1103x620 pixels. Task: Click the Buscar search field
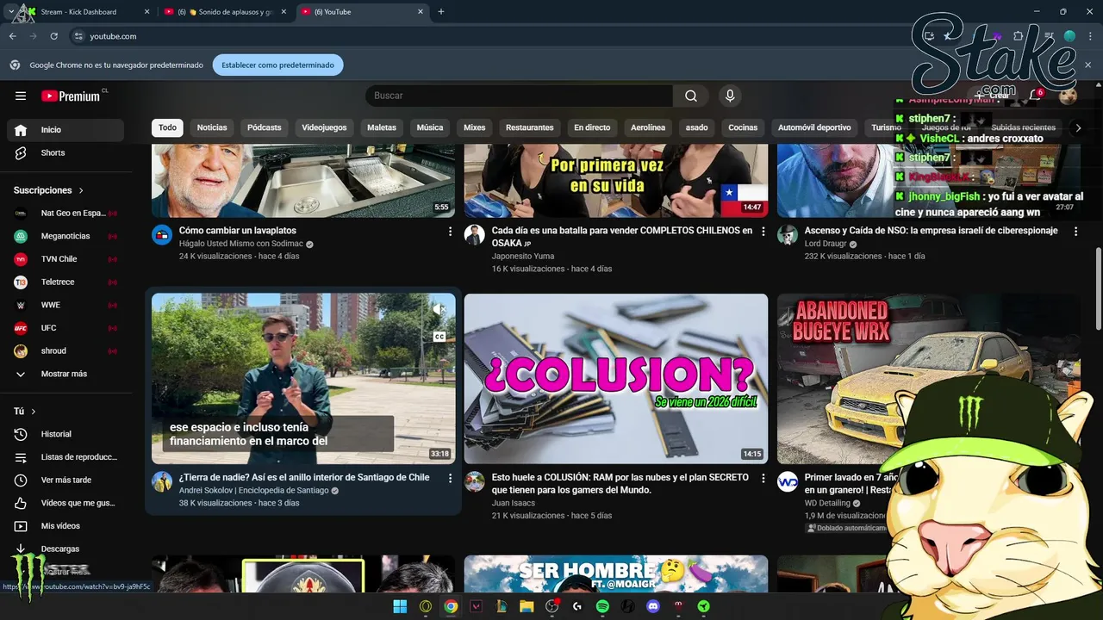[519, 96]
